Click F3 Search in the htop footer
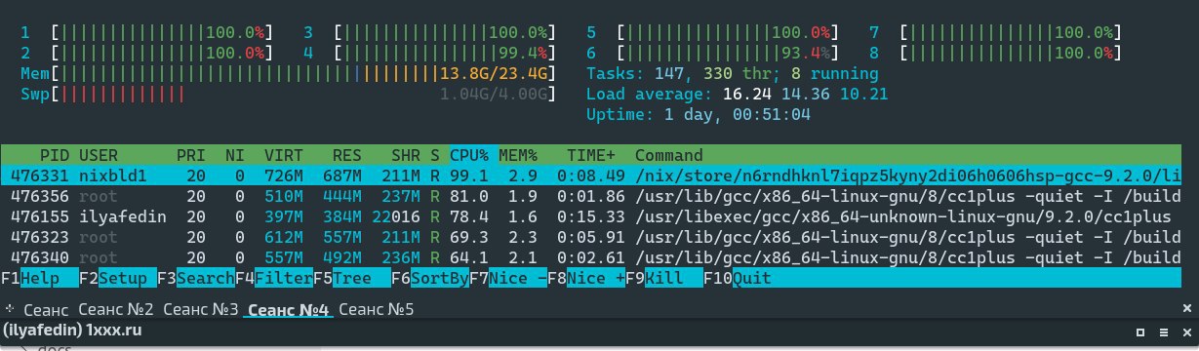Screen dimensions: 1199x351 click(x=195, y=278)
